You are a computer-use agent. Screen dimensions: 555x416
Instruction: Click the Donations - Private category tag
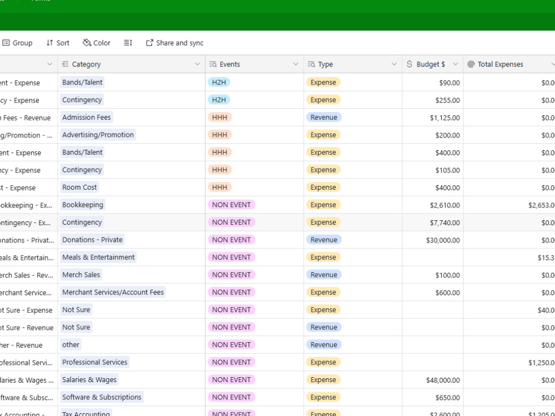click(x=92, y=240)
